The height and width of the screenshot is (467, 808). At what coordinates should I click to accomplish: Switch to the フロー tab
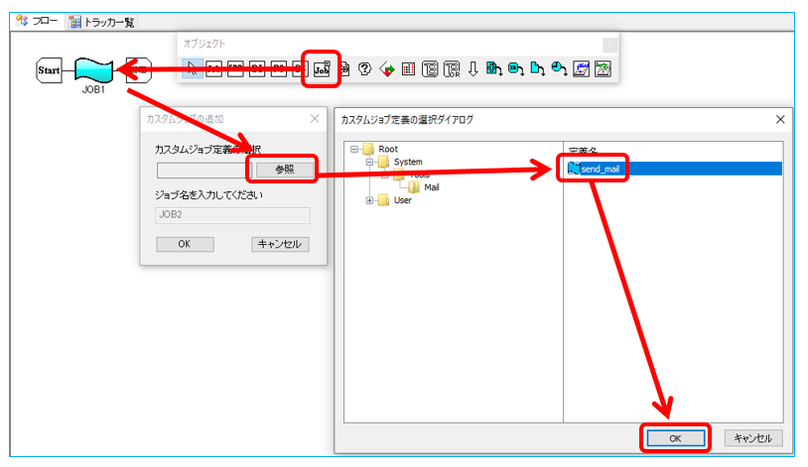coord(37,21)
